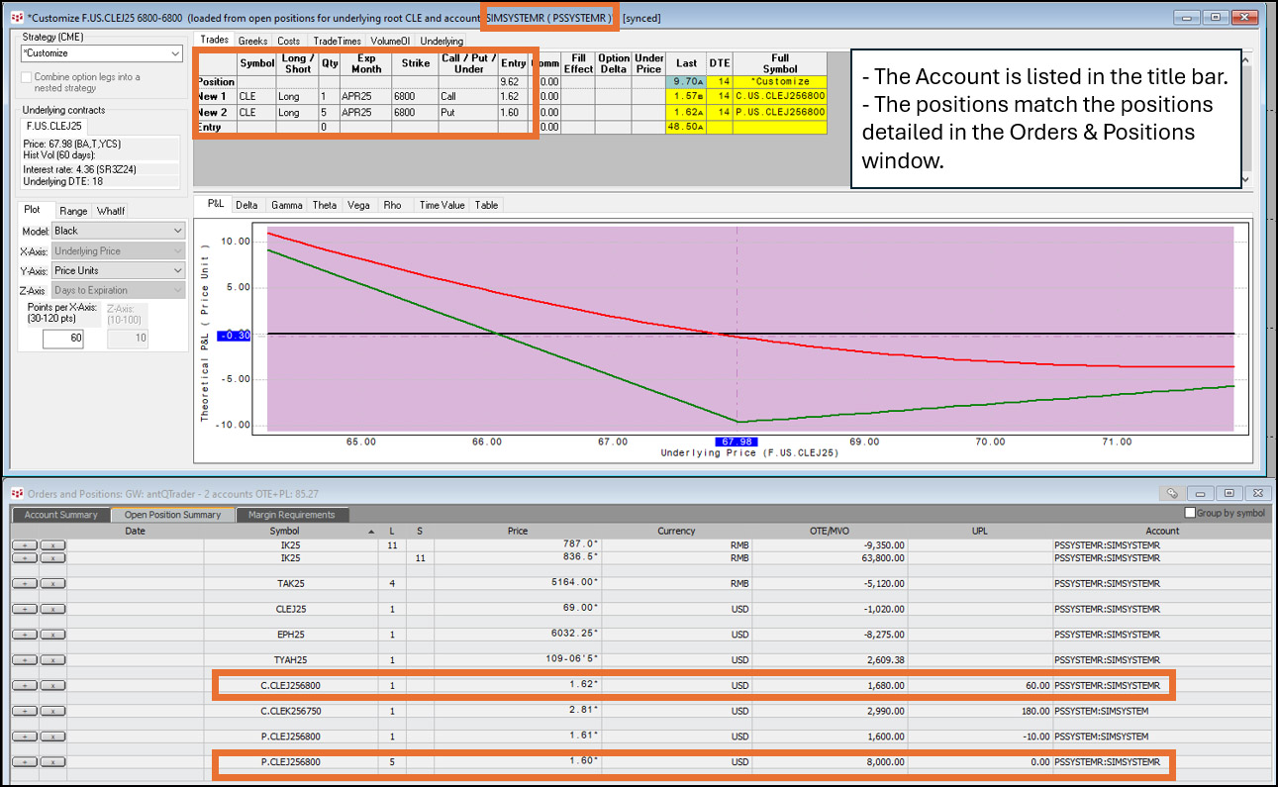Click the F.US.CLEJ25 underlying contract tab
1278x787 pixels.
tap(55, 127)
